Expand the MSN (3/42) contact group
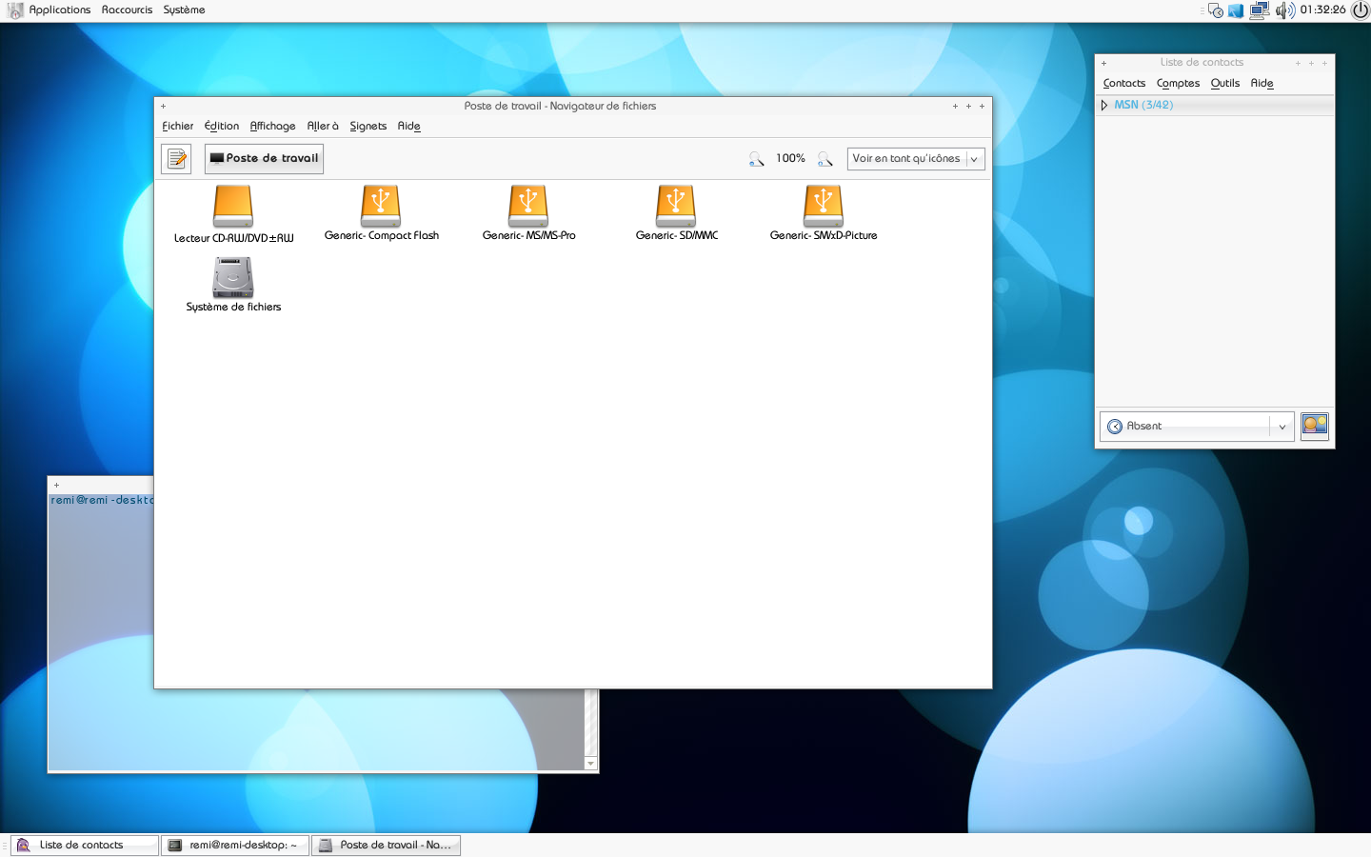Image resolution: width=1371 pixels, height=857 pixels. click(x=1104, y=105)
